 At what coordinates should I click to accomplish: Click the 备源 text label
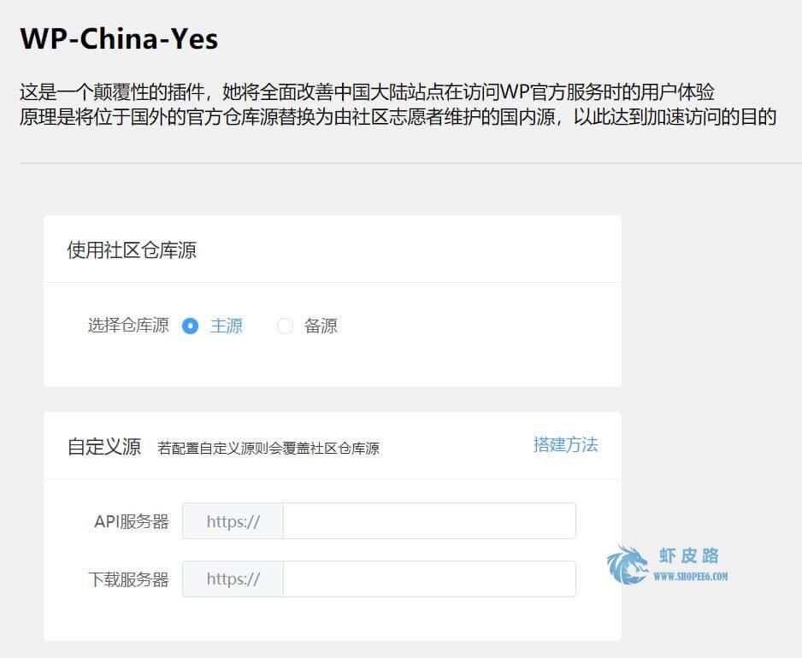[x=321, y=326]
